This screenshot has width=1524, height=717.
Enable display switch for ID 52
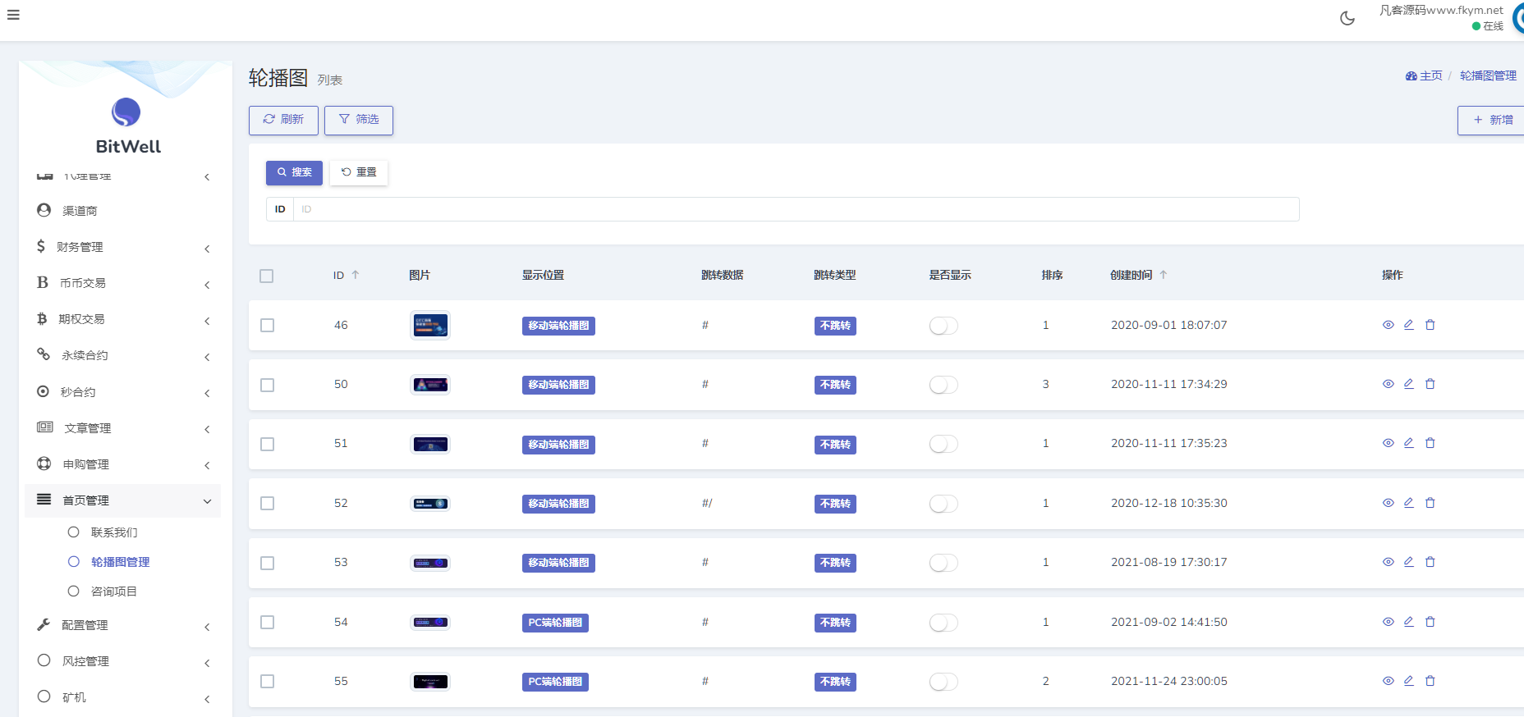(x=943, y=504)
